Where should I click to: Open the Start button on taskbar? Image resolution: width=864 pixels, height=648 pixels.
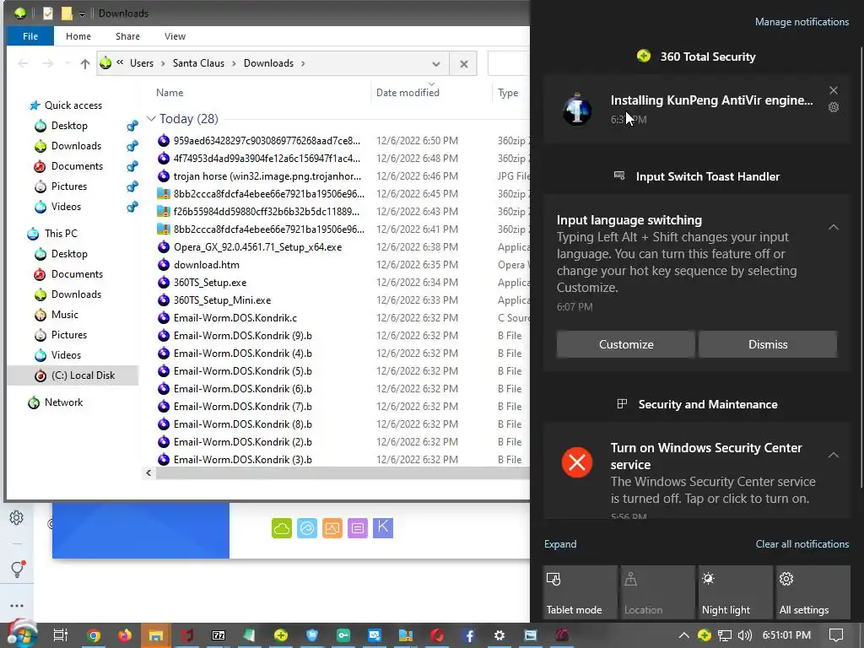(x=21, y=634)
